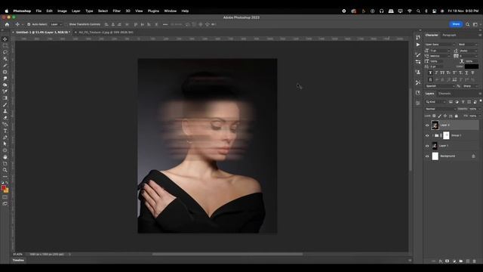Select the Clone Stamp tool
This screenshot has width=483, height=272.
coord(5,111)
